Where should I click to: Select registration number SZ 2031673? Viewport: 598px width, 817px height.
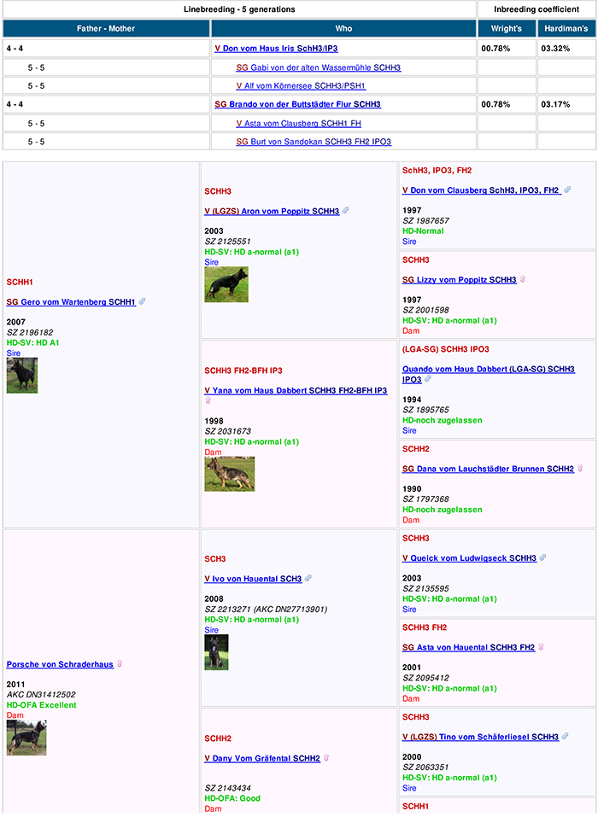click(x=228, y=431)
